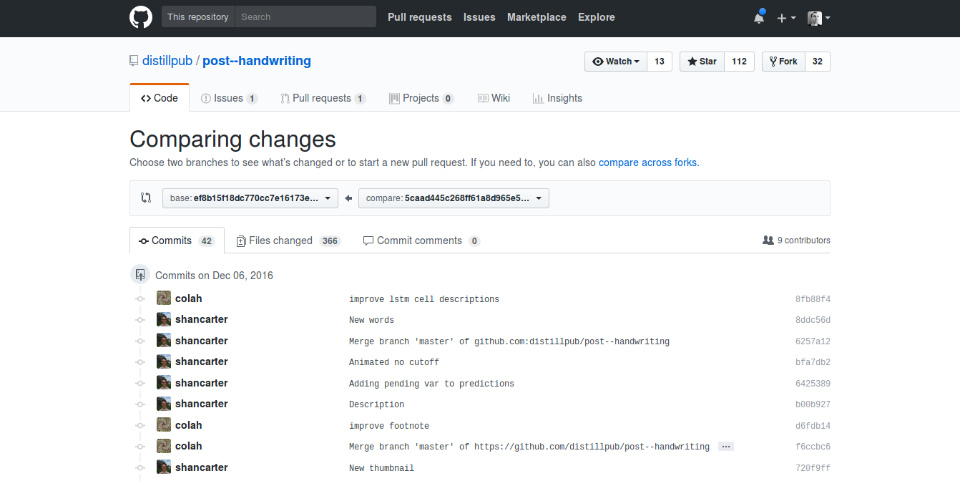
Task: Open shancarter's avatar on Description commit
Action: click(164, 404)
